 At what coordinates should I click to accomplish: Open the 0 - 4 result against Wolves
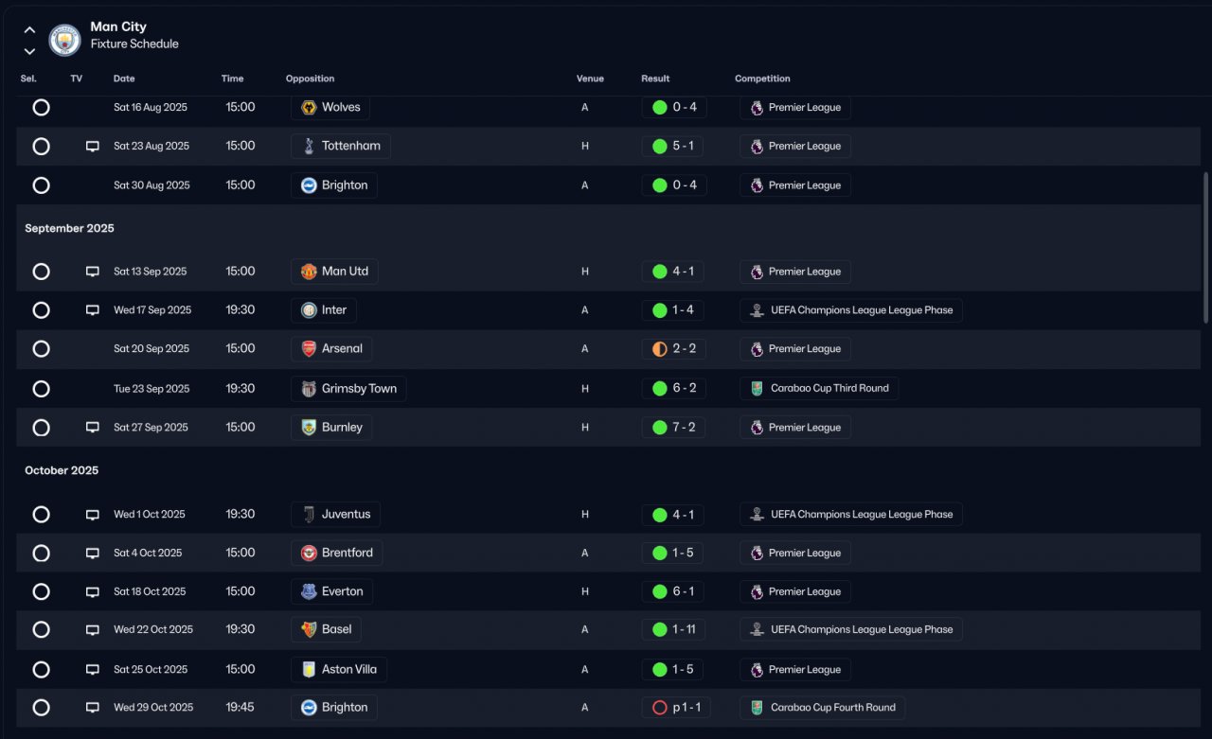click(x=674, y=108)
